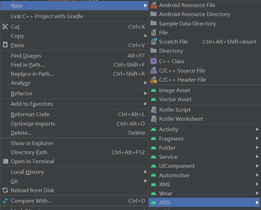
Task: Expand the Folder submenu arrow
Action: [257, 148]
